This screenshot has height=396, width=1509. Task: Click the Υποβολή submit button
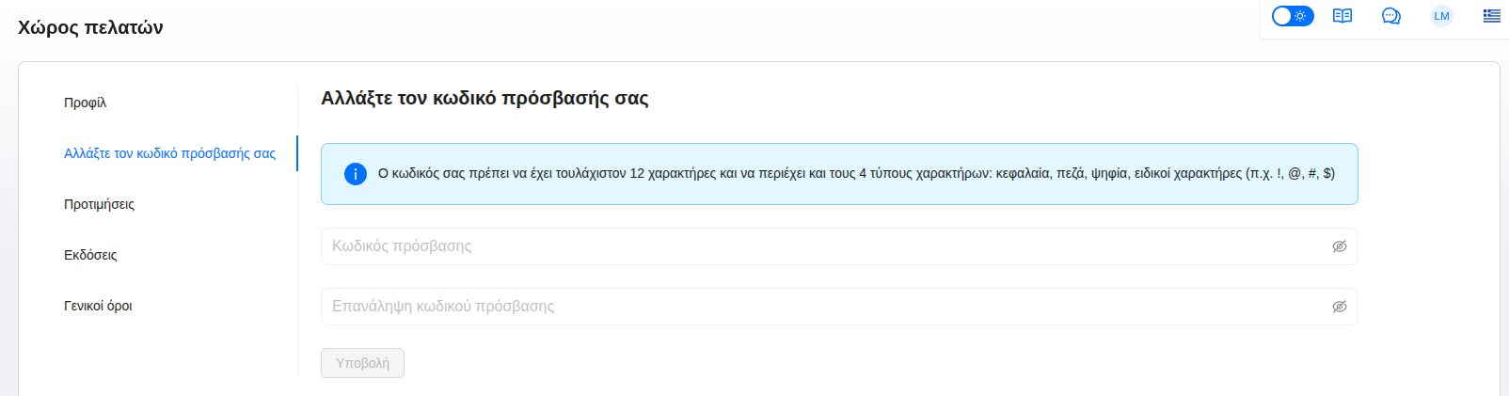click(x=362, y=363)
